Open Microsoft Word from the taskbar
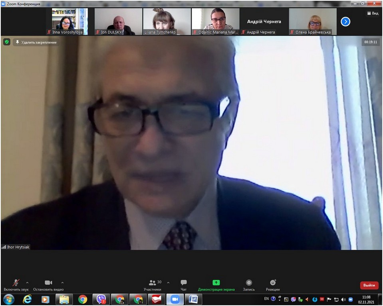The height and width of the screenshot is (306, 383). pos(193,299)
